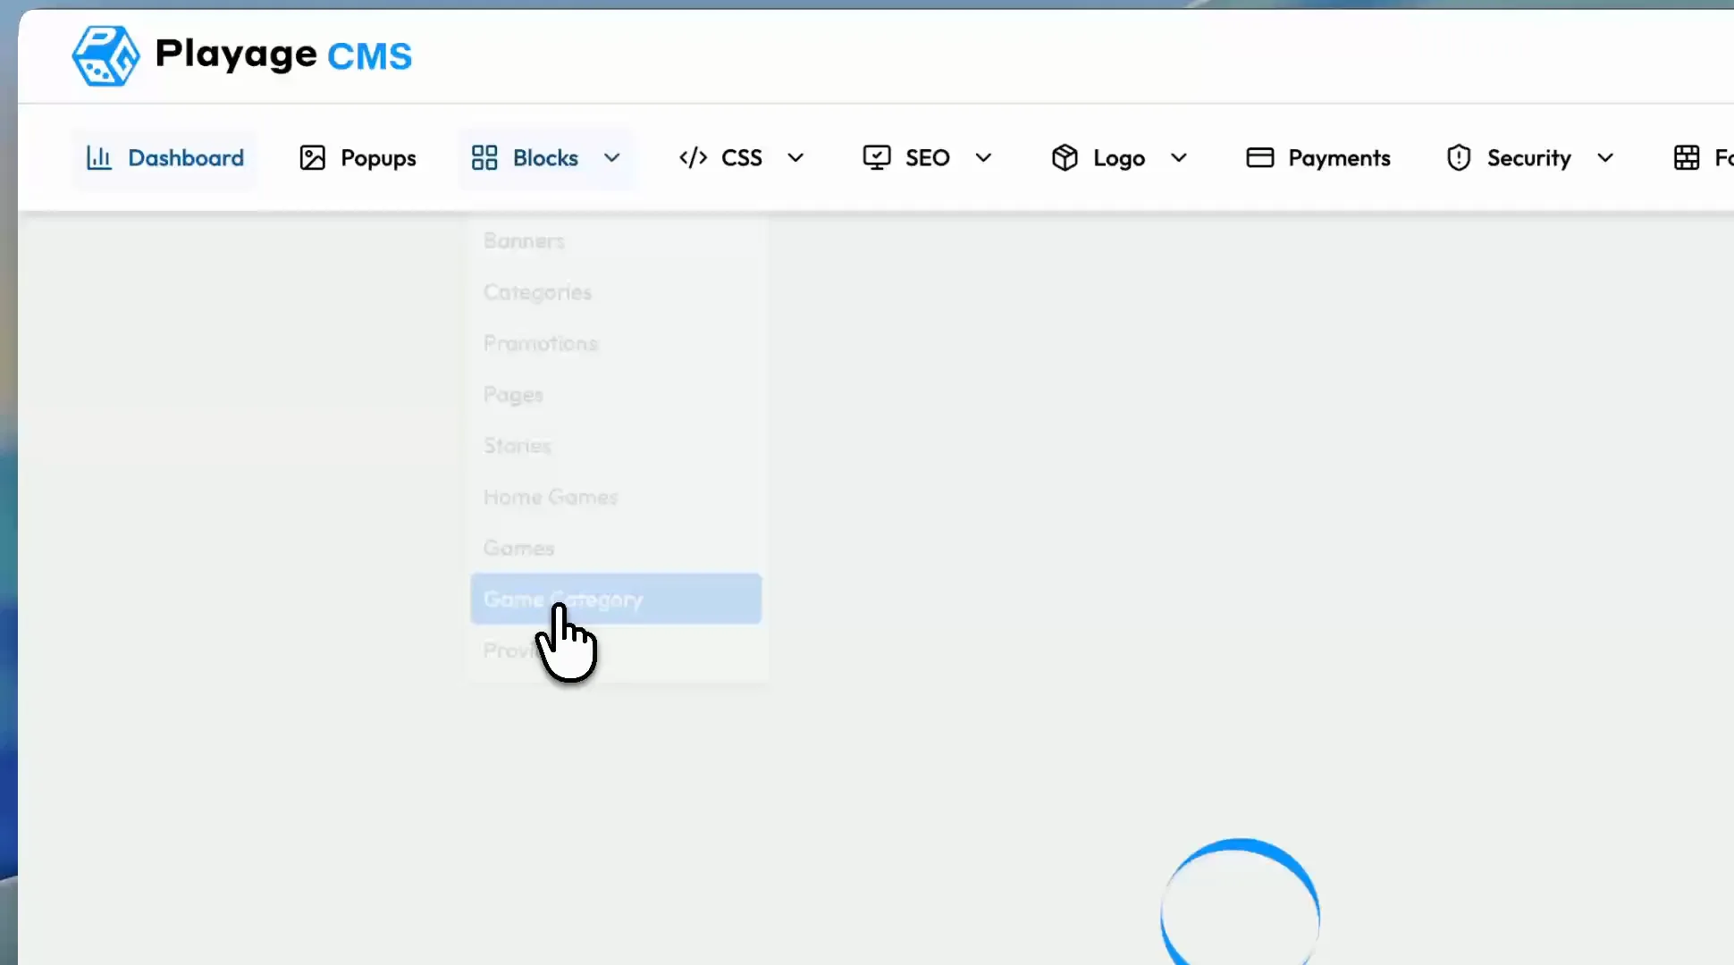This screenshot has height=965, width=1734.
Task: Click the Dashboard bar chart icon
Action: pyautogui.click(x=98, y=158)
